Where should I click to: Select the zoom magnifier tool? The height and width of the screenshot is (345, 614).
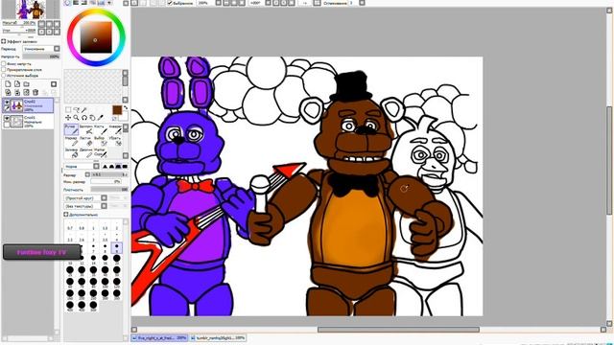(77, 117)
